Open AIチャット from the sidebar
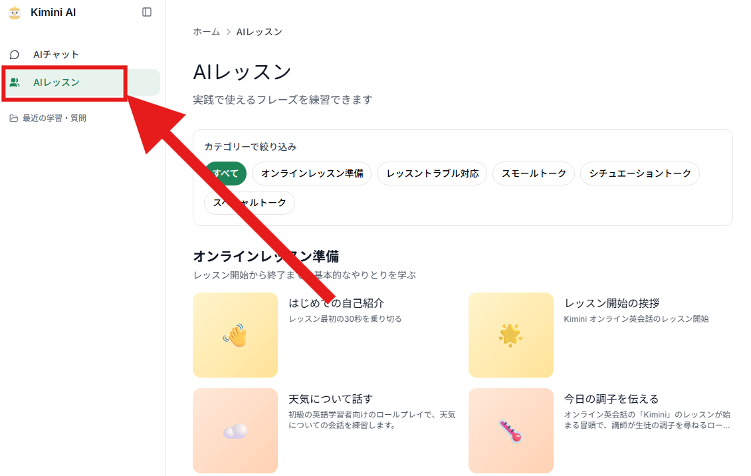751x476 pixels. 56,55
